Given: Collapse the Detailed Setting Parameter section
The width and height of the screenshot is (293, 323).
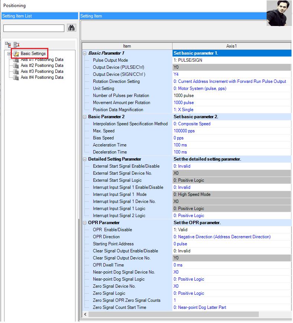Looking at the screenshot, I should [x=84, y=159].
